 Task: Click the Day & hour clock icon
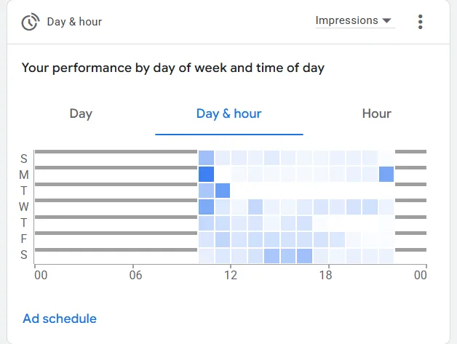click(30, 22)
